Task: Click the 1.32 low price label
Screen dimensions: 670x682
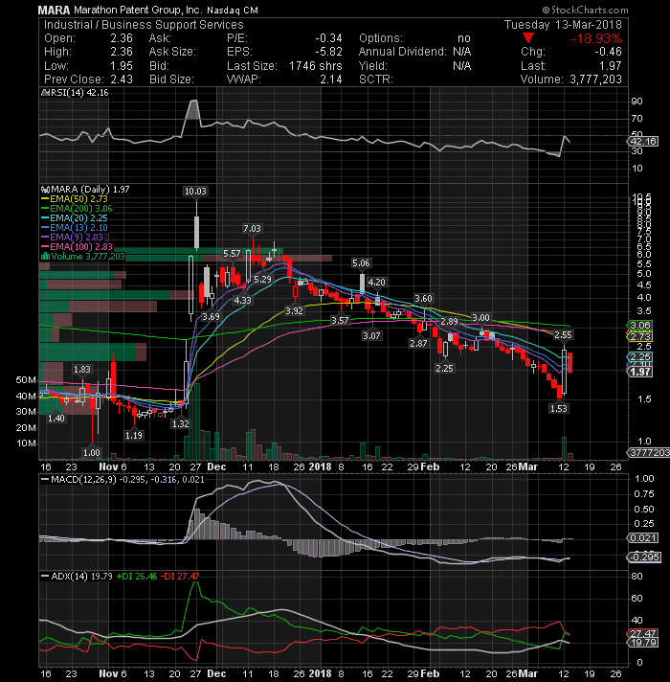Action: 181,424
